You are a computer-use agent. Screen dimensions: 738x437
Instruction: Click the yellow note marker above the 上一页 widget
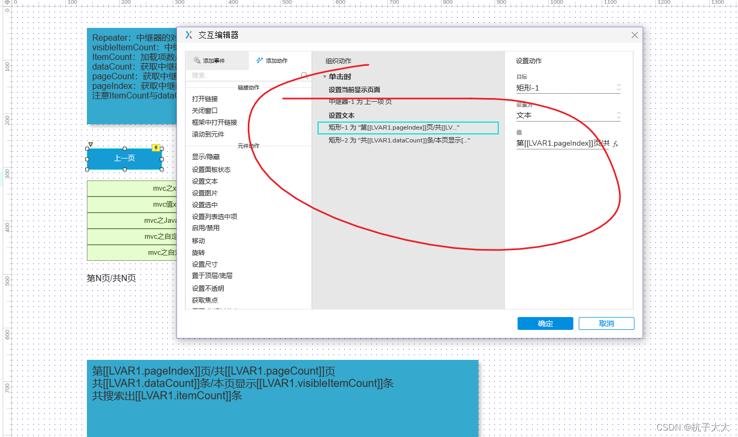[x=91, y=144]
